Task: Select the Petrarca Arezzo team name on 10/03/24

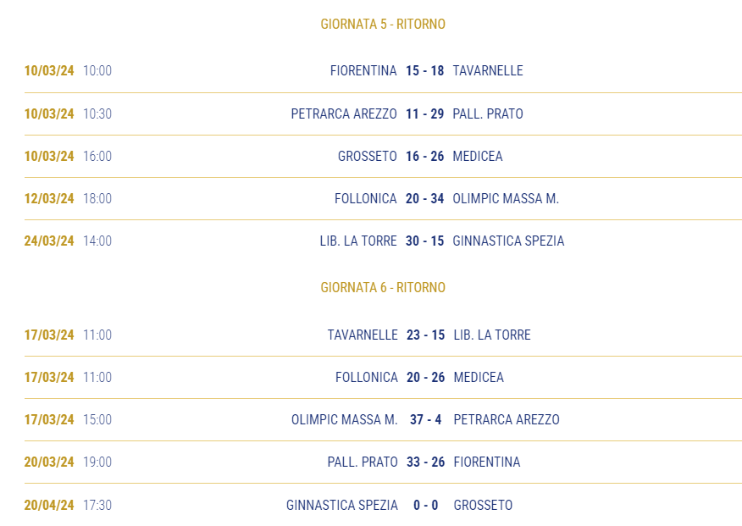Action: [344, 114]
